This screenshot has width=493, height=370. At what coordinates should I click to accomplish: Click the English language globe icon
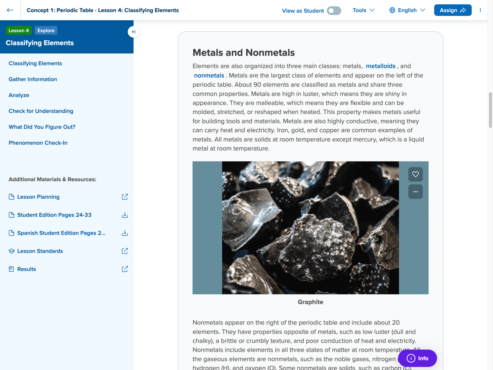[392, 10]
